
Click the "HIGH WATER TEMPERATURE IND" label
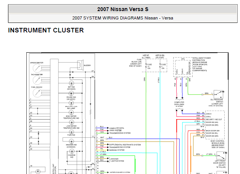(x=71, y=117)
